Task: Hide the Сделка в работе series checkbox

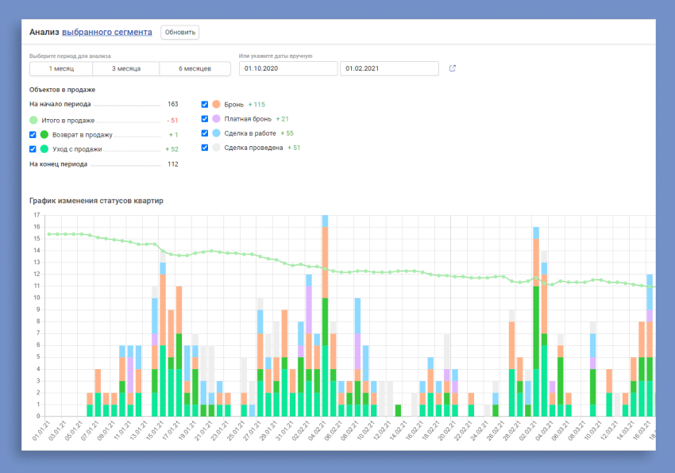Action: coord(205,133)
